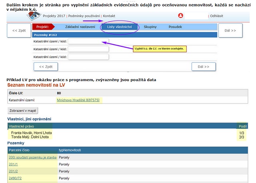Open Projekty 2017 link
Image resolution: width=256 pixels, height=183 pixels.
(x=54, y=16)
